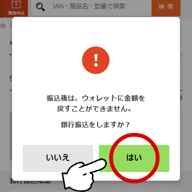Click the partially hidden icon at dialog's left edge
192x192 pixels.
tap(11, 78)
